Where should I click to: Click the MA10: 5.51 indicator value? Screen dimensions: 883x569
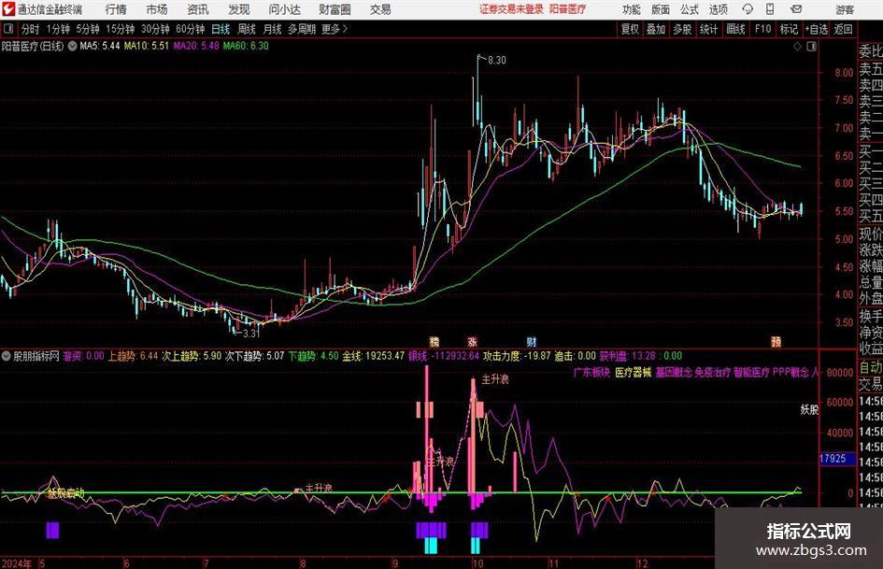pyautogui.click(x=147, y=46)
